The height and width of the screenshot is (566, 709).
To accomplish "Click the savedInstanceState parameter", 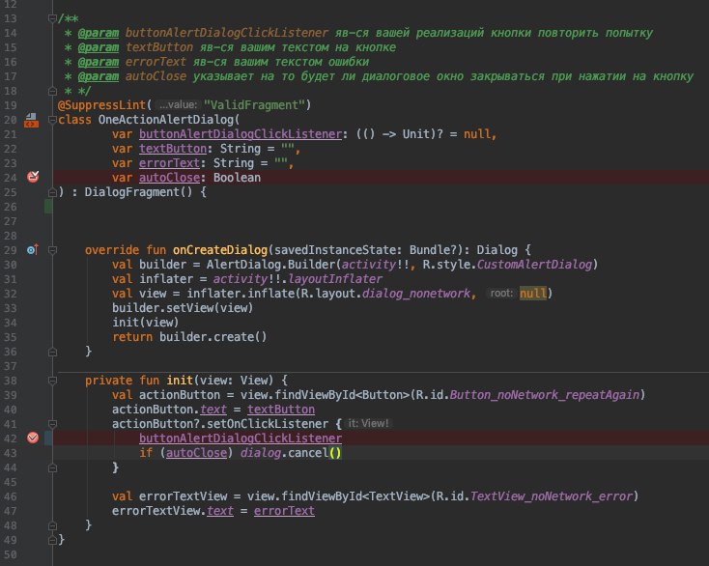I will click(x=335, y=250).
